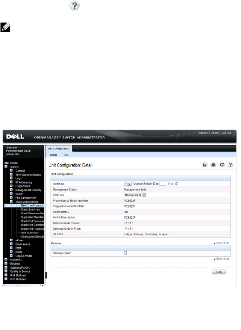Expand the IPv4 Multicast node
Viewport: 241px width, 330px height.
6,275
